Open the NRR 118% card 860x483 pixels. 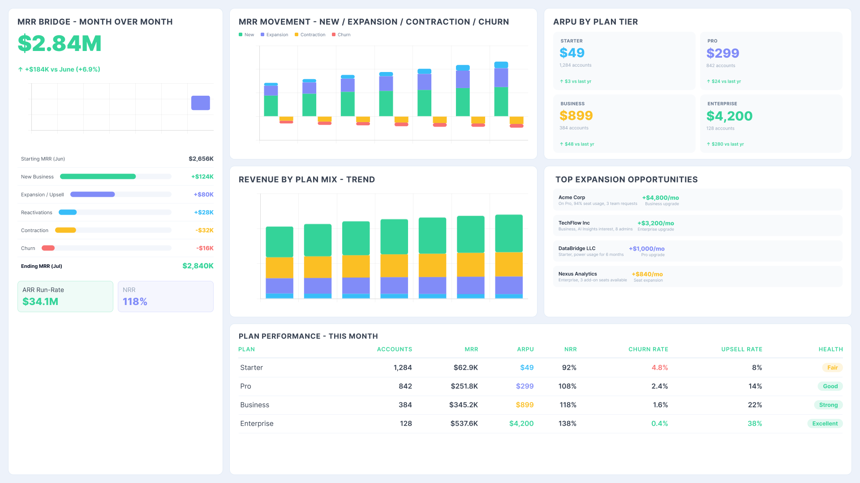point(166,297)
